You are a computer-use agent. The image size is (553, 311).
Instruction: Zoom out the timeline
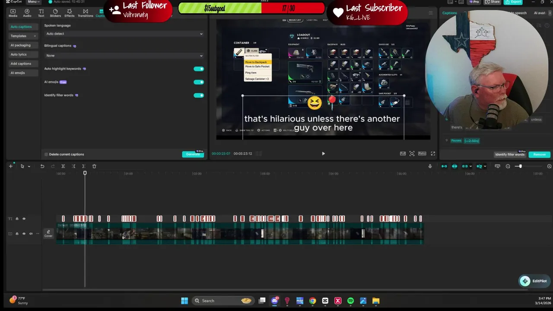click(x=508, y=166)
